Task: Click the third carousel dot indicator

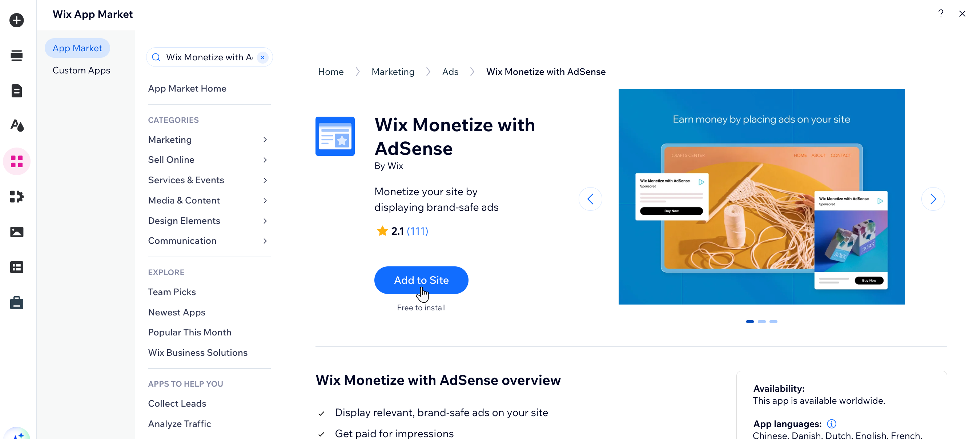Action: pos(773,321)
